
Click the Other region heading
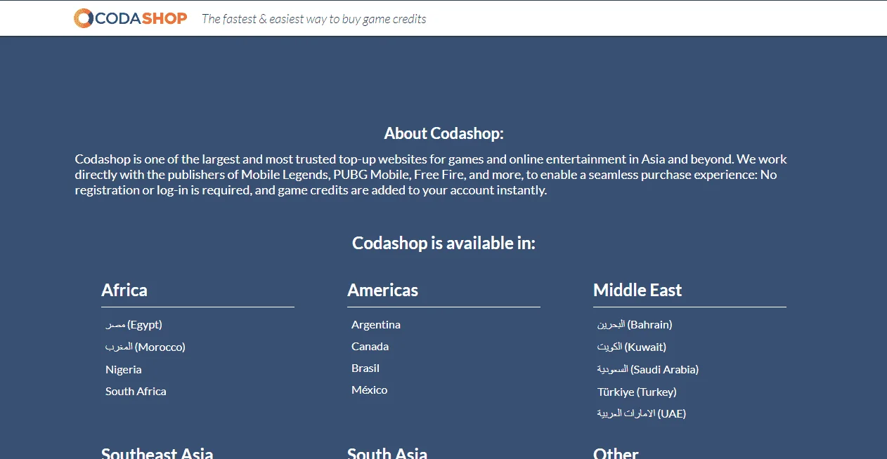(616, 452)
